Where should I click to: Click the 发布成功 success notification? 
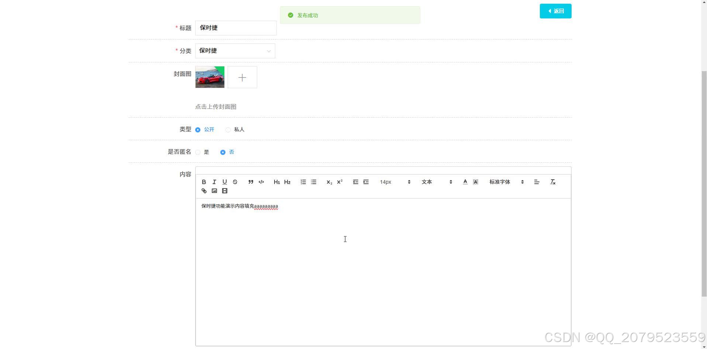(350, 15)
